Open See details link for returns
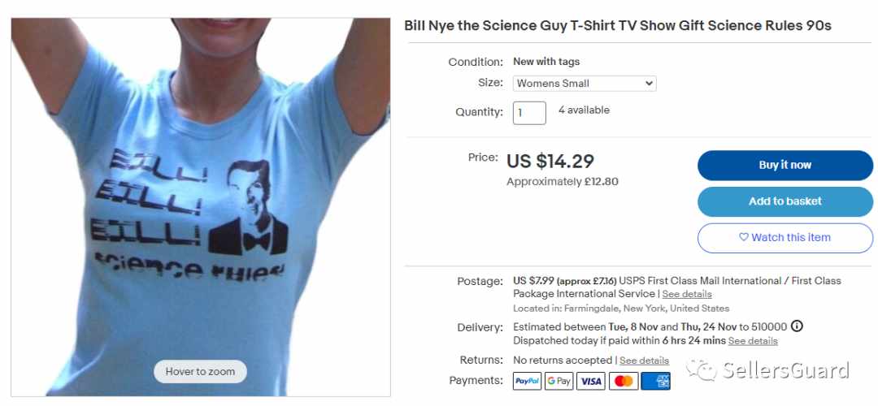The height and width of the screenshot is (406, 878). coord(644,361)
